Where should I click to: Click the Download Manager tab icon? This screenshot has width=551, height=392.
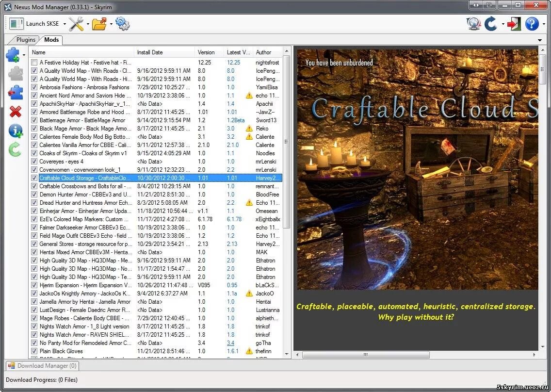click(12, 366)
